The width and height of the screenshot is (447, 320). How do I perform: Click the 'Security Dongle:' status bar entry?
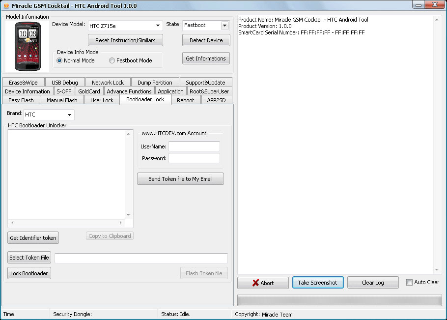point(72,314)
